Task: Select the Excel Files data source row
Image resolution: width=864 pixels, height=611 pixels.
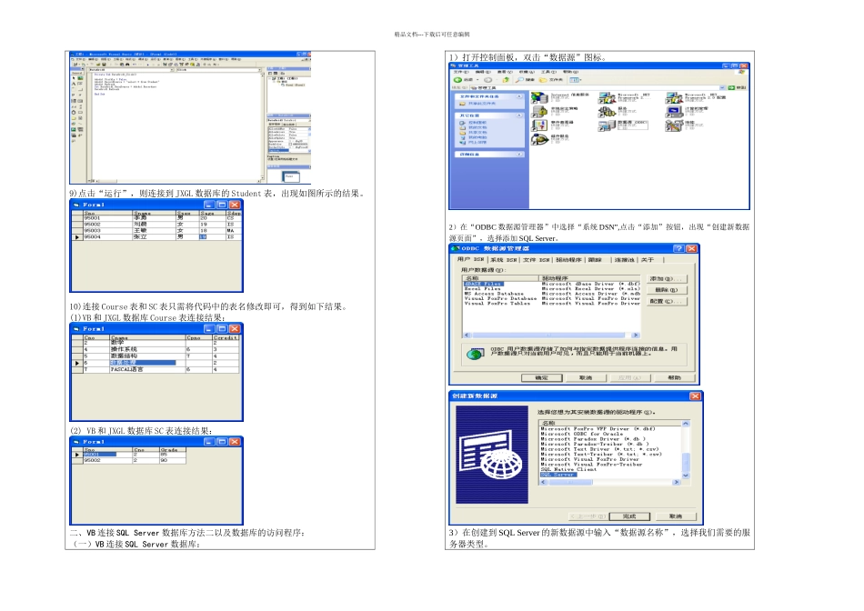Action: pos(552,289)
